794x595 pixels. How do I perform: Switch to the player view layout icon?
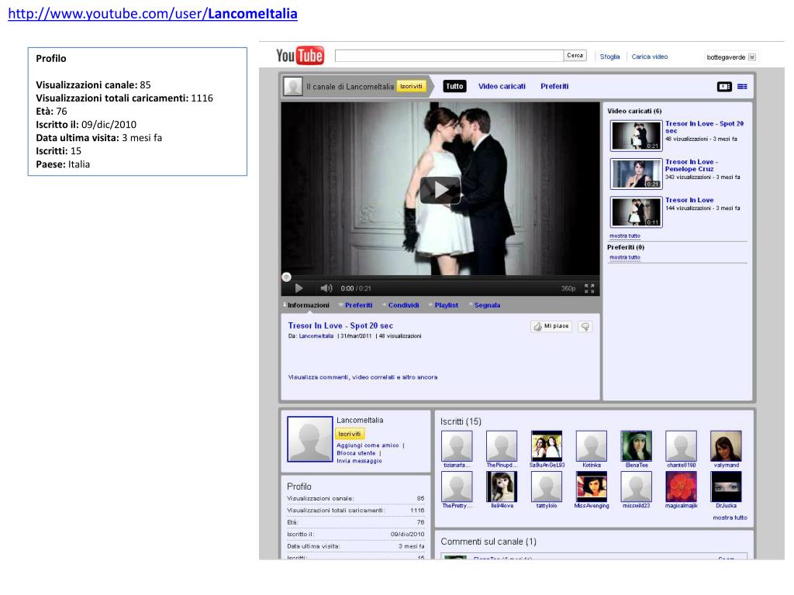723,87
